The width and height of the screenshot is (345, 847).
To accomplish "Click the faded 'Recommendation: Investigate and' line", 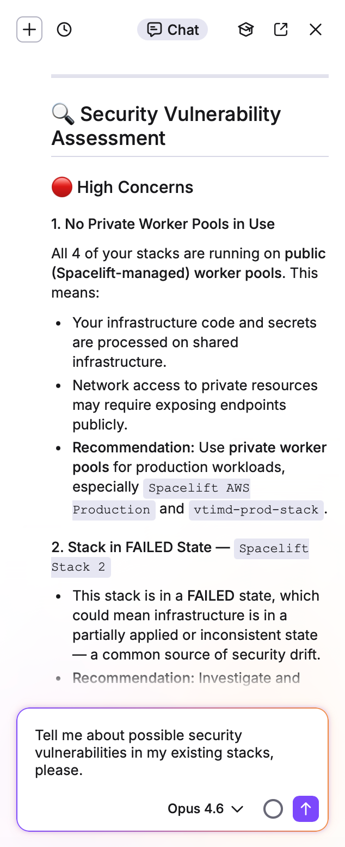I will click(186, 678).
